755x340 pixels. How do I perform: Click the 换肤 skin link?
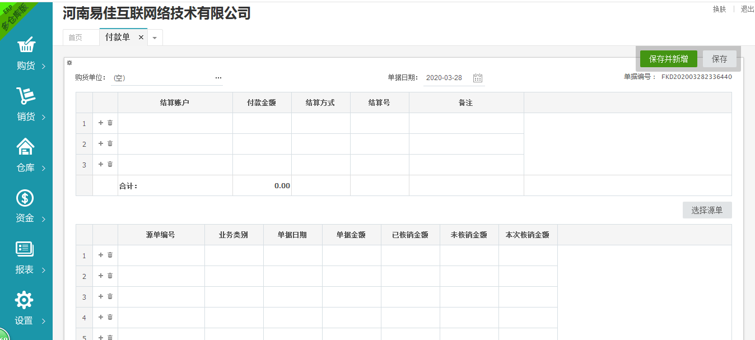click(719, 9)
